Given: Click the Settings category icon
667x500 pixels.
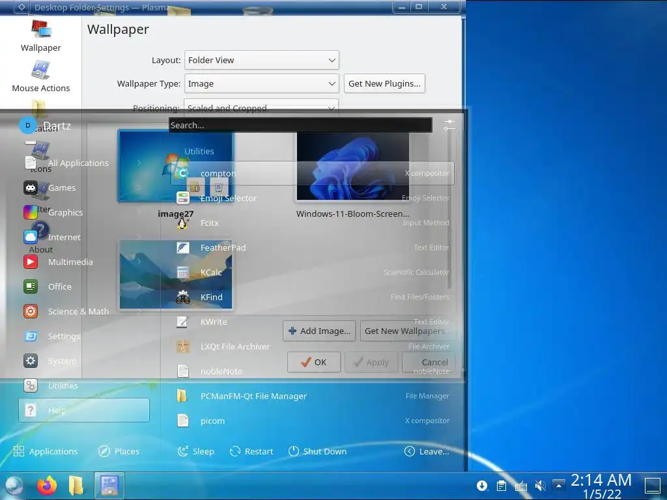Looking at the screenshot, I should pyautogui.click(x=31, y=336).
